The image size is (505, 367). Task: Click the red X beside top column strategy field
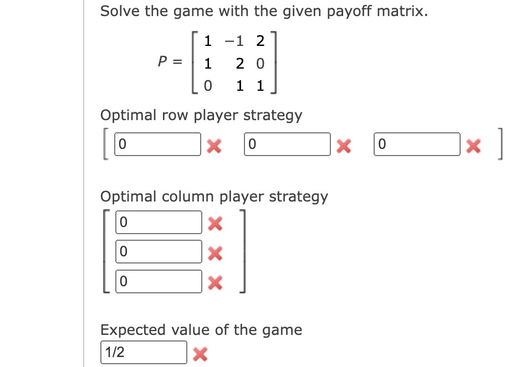coord(215,223)
